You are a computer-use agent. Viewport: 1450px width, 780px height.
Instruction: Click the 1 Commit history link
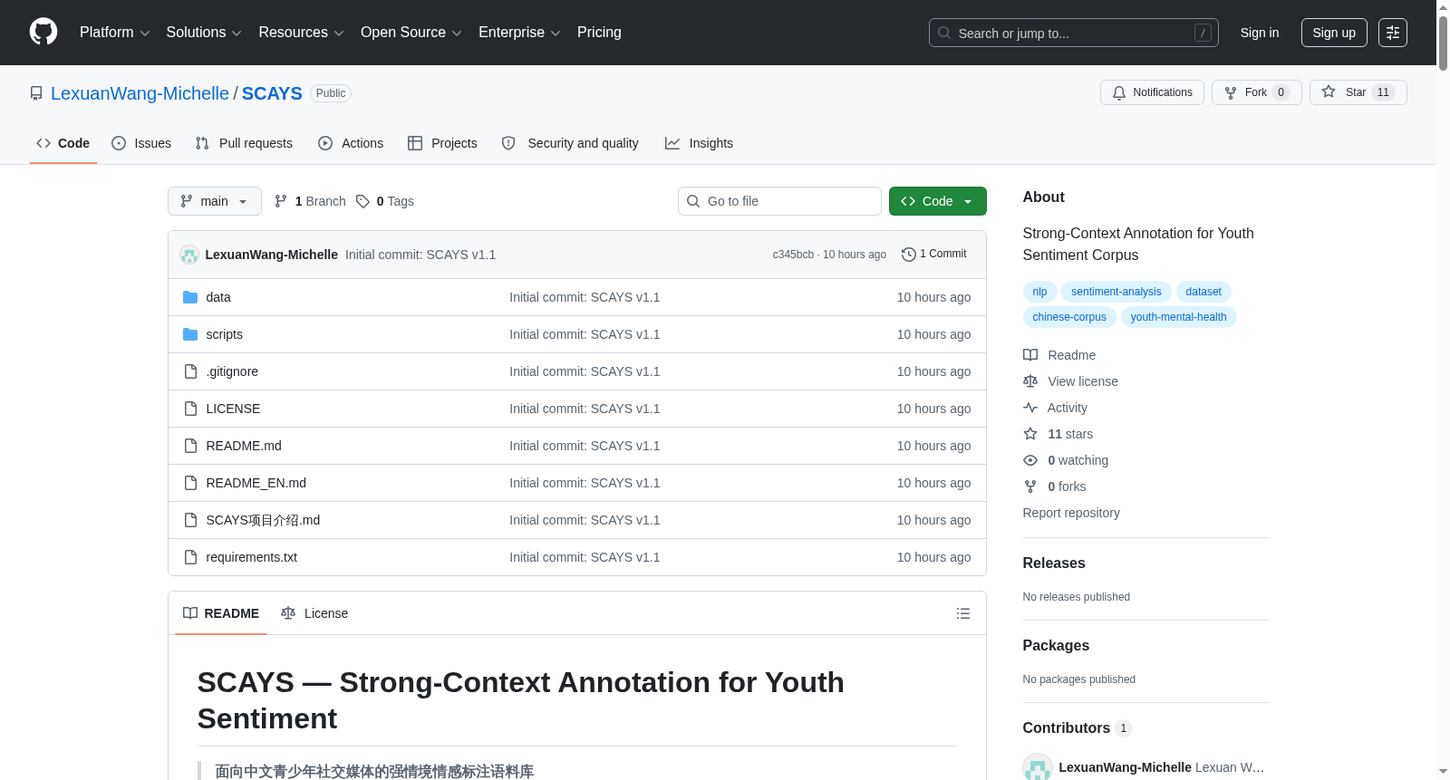point(934,255)
